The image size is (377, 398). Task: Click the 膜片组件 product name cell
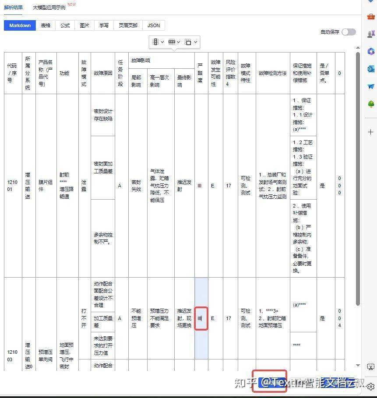(46, 186)
